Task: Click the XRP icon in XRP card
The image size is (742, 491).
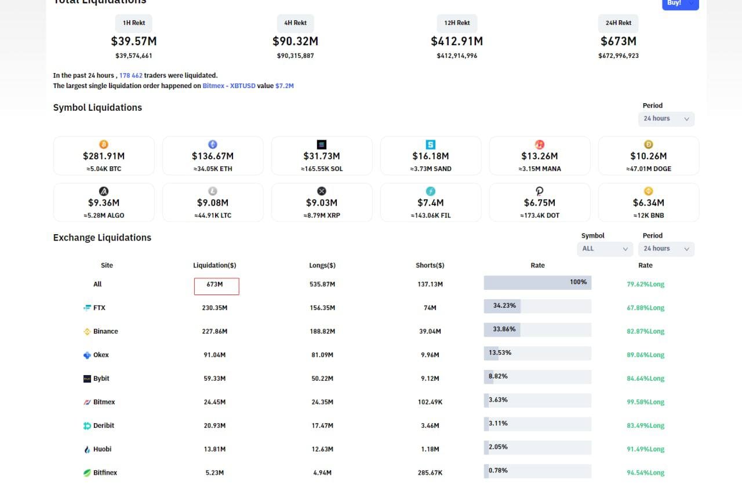Action: click(x=322, y=191)
